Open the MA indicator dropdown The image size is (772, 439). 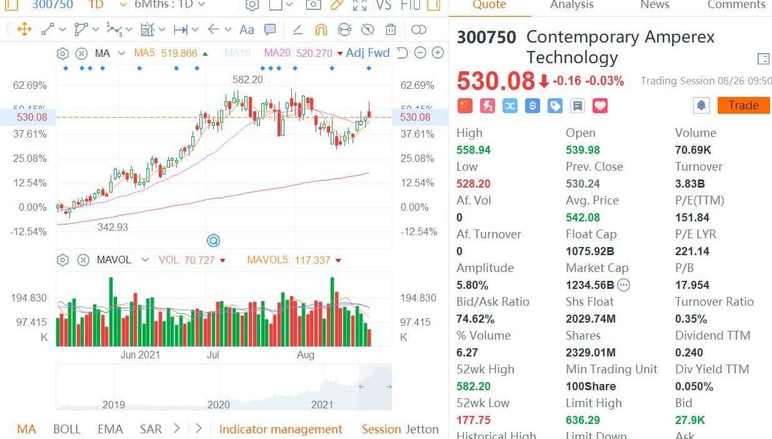(x=121, y=53)
